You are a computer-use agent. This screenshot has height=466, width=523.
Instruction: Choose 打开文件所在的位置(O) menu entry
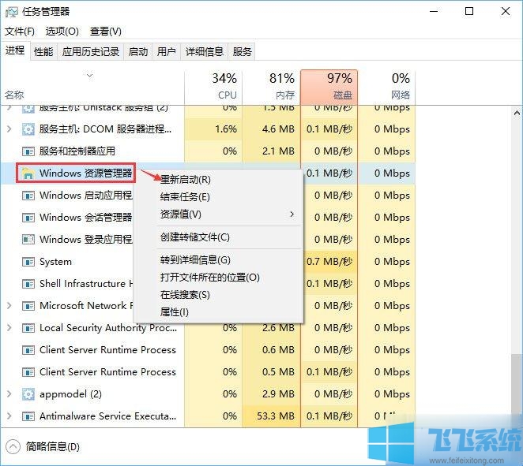(218, 278)
